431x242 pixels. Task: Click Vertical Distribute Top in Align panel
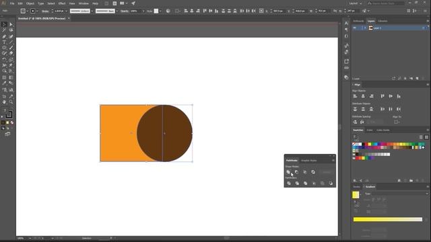point(355,109)
